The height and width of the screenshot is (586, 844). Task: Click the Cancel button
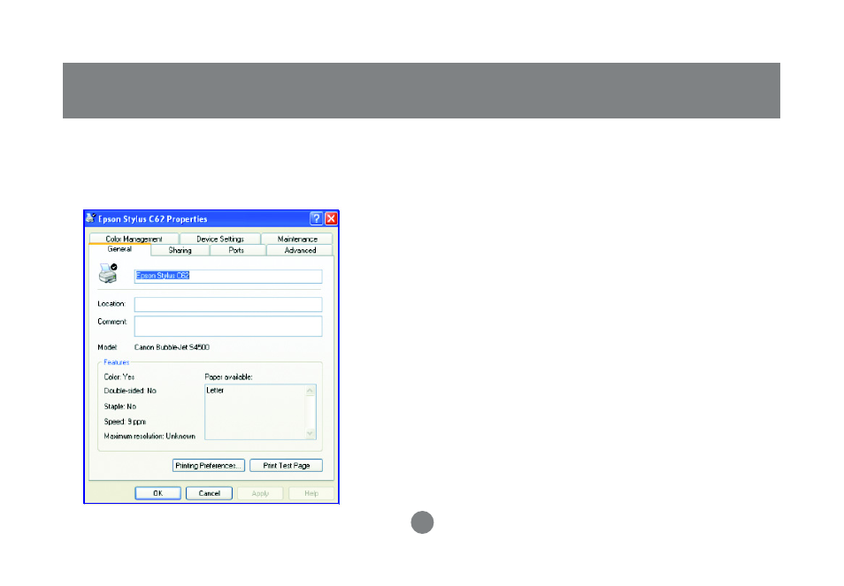(209, 493)
